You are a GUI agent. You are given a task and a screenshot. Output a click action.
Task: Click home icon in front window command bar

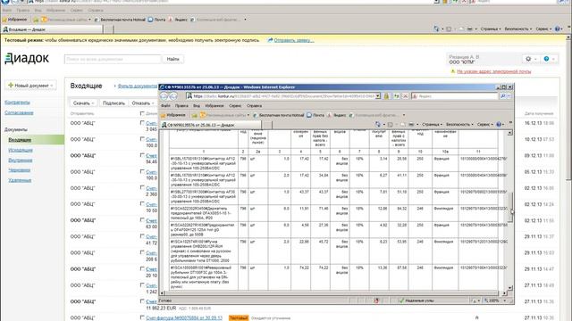(x=378, y=125)
